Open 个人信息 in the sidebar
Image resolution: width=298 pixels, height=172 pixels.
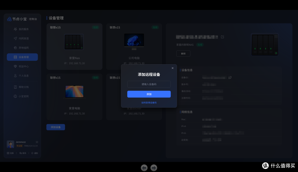click(21, 76)
